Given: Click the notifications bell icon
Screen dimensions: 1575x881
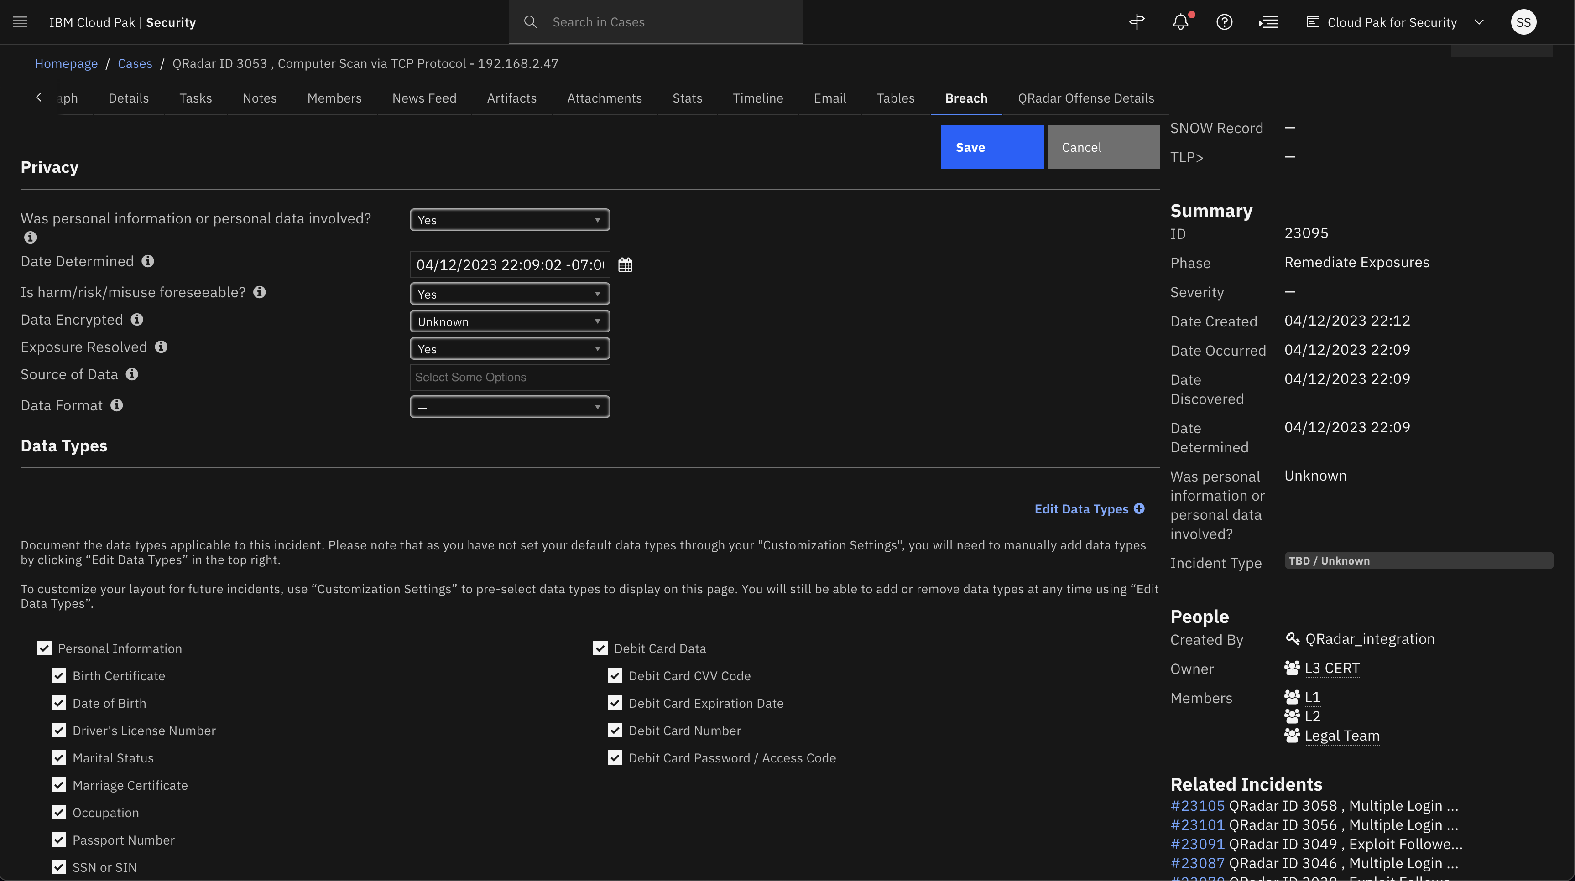Looking at the screenshot, I should 1181,22.
